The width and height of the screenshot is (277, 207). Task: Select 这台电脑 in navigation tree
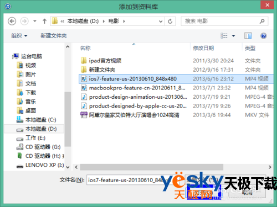tap(27, 56)
